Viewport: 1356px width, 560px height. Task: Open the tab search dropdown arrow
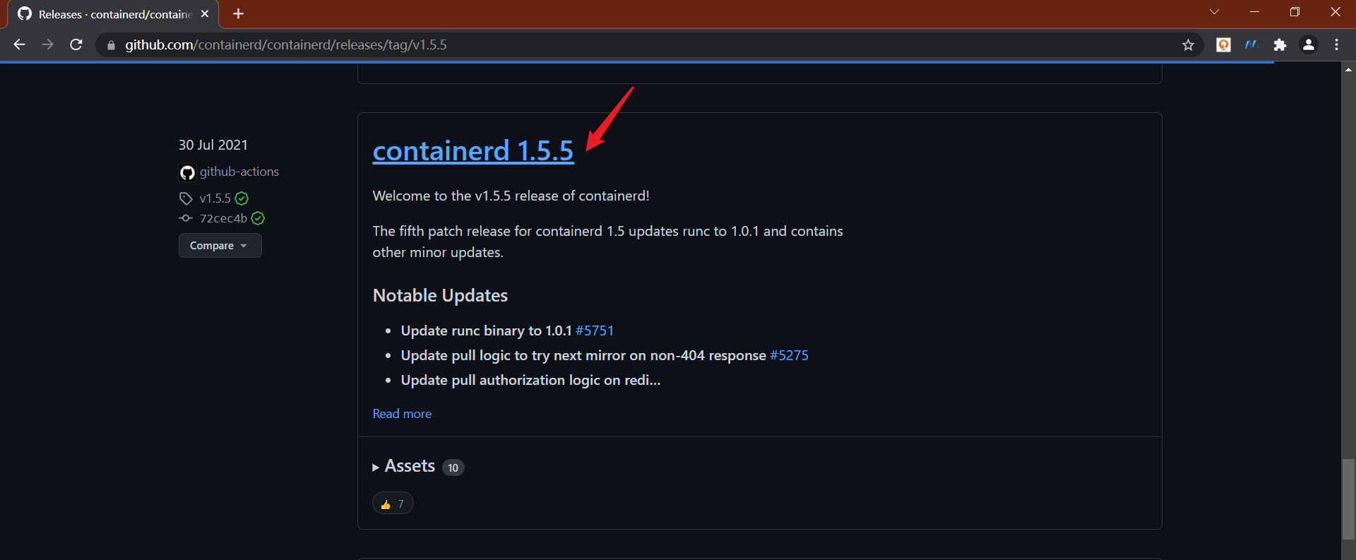1214,12
